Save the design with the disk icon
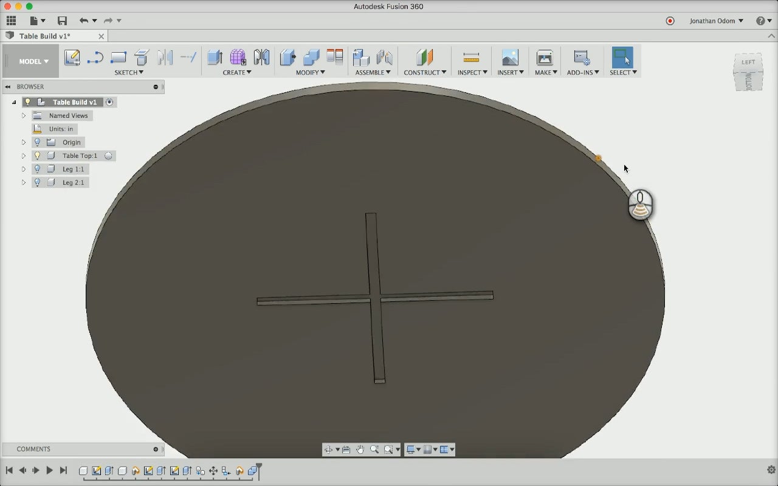 [62, 21]
